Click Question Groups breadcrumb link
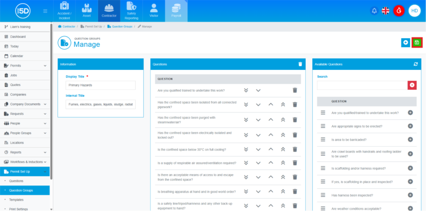 pyautogui.click(x=122, y=27)
